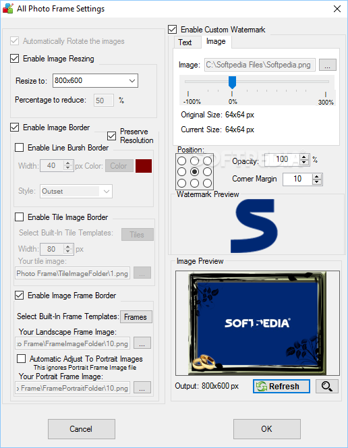Increase Corner Margin with up arrow
Image resolution: width=348 pixels, height=448 pixels.
coord(316,177)
